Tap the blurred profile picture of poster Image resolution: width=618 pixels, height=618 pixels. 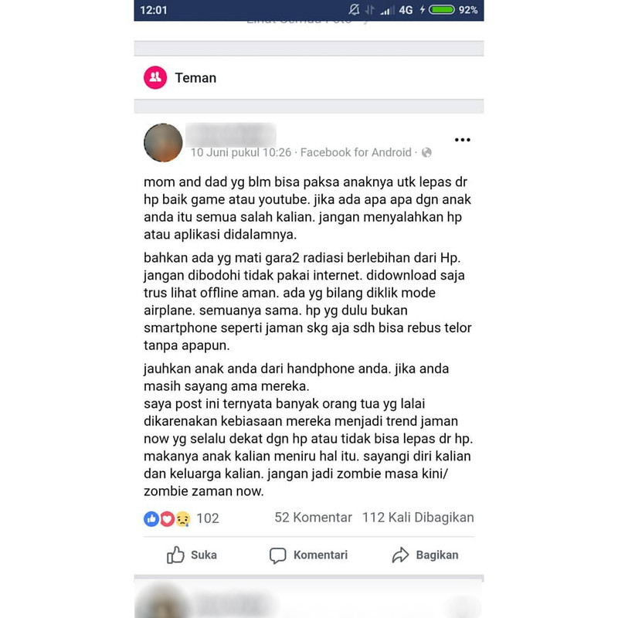point(163,143)
